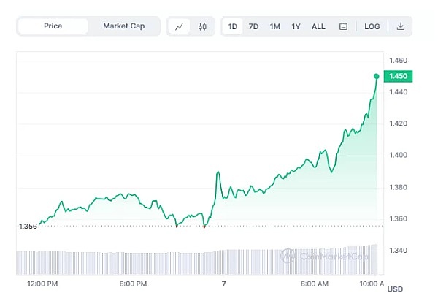Click the USD currency label
Image resolution: width=438 pixels, height=304 pixels.
pos(395,290)
